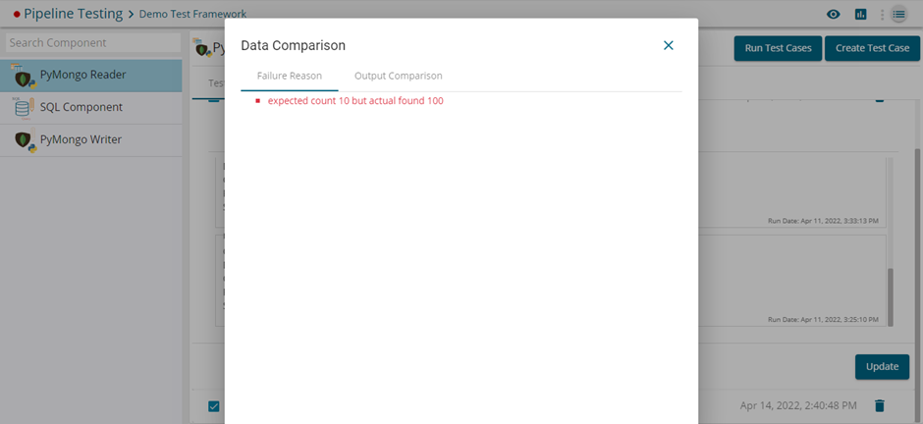Image resolution: width=923 pixels, height=424 pixels.
Task: Select PyMongo Reader in the component list
Action: tap(91, 76)
